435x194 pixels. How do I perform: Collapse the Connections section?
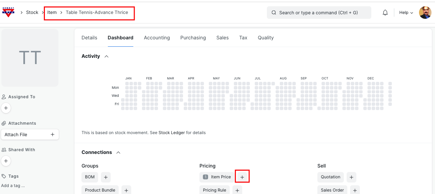(x=118, y=153)
